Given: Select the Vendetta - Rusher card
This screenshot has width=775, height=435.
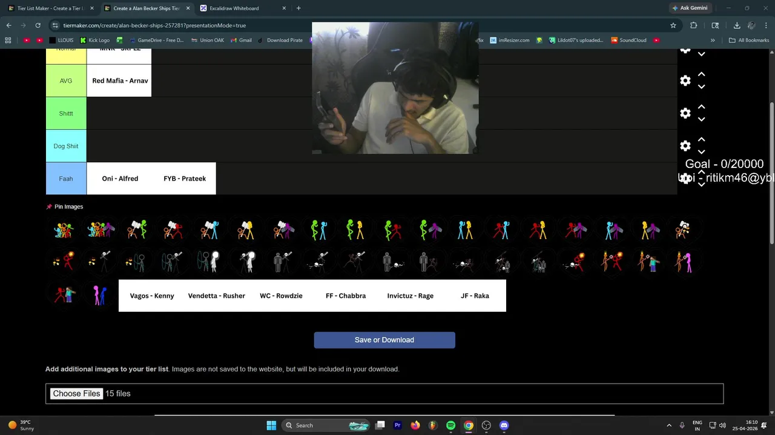Looking at the screenshot, I should coord(216,295).
